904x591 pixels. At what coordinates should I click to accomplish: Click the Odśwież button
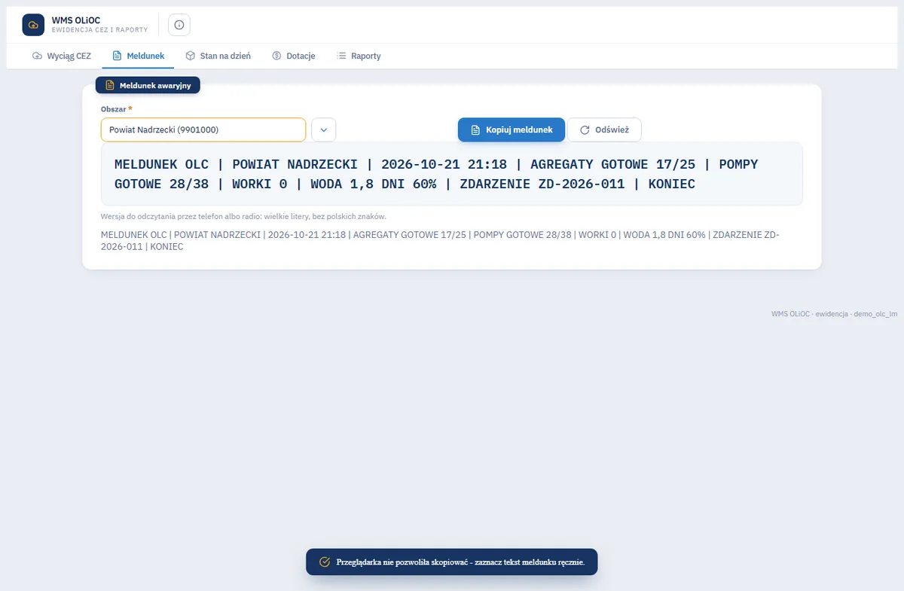[x=604, y=129]
